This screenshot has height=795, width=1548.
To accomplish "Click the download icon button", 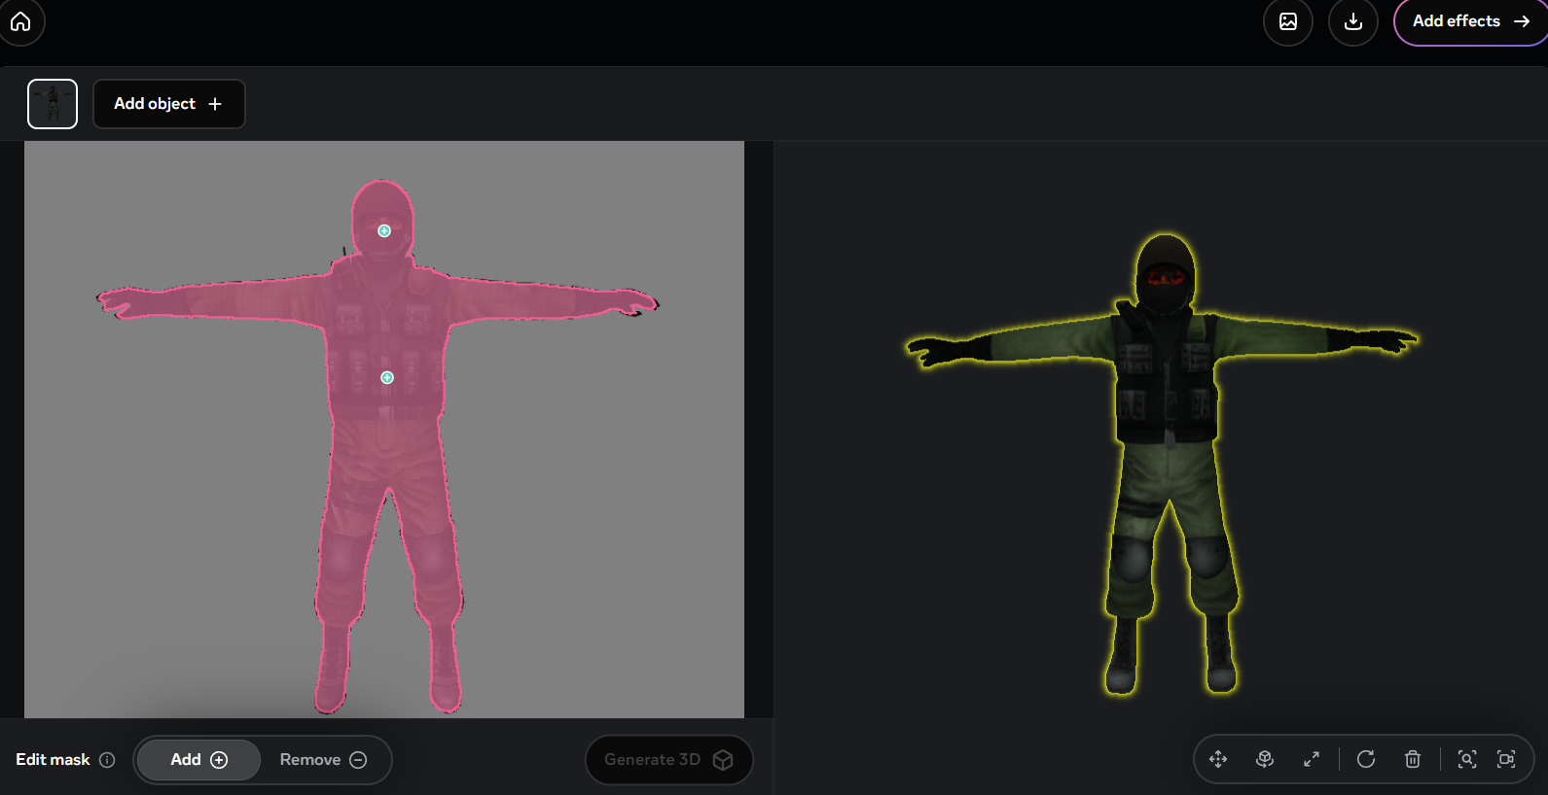I will (1353, 21).
